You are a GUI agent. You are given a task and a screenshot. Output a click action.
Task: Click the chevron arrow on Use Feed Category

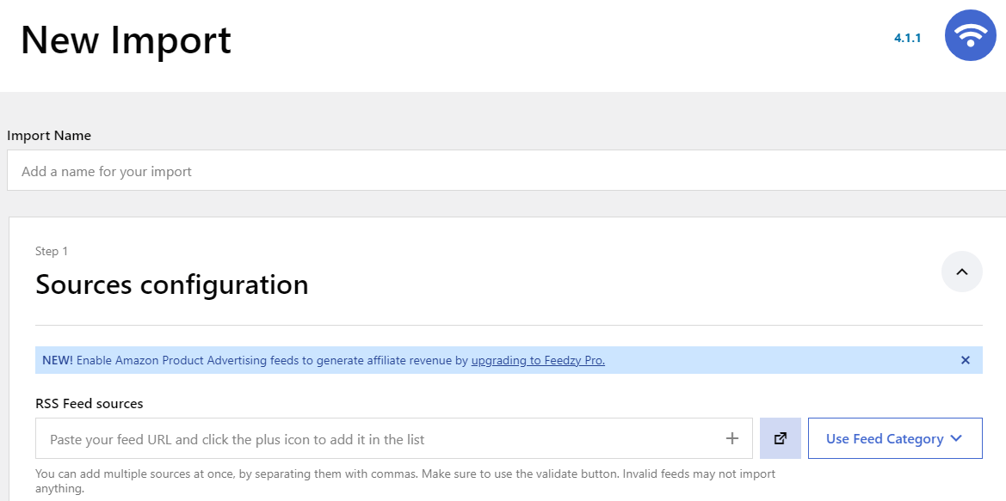point(956,438)
